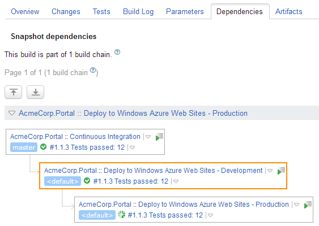
Task: Click green success icon of Development build
Action: 87,181
